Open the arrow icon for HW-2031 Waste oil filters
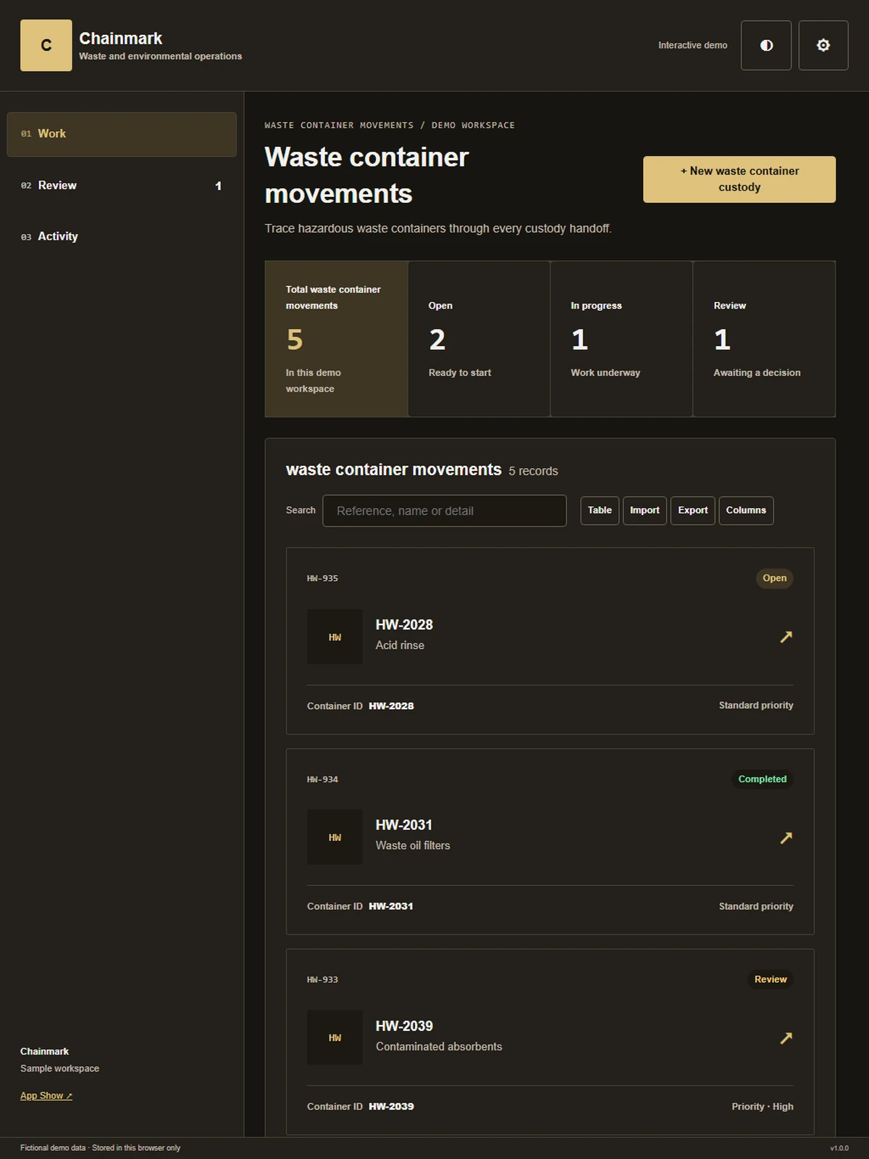This screenshot has height=1159, width=869. pos(786,837)
